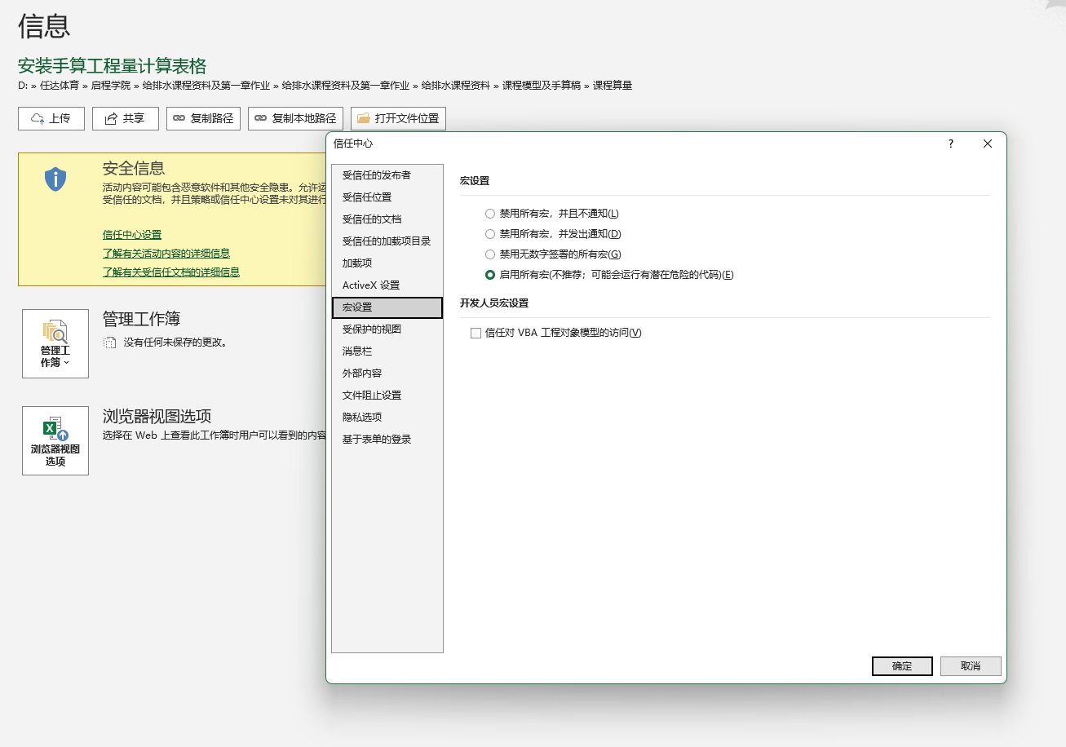Image resolution: width=1066 pixels, height=747 pixels.
Task: Click the 共享 button
Action: [126, 119]
